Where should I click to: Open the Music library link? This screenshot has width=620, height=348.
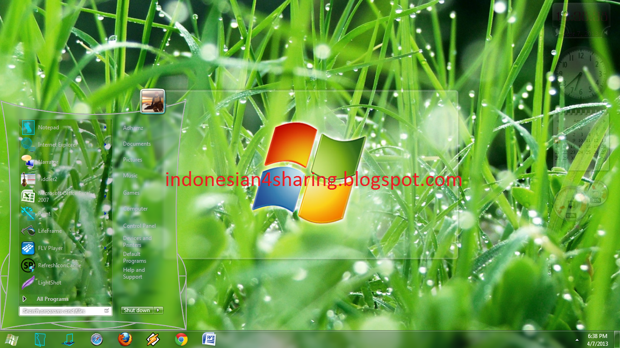[x=130, y=176]
